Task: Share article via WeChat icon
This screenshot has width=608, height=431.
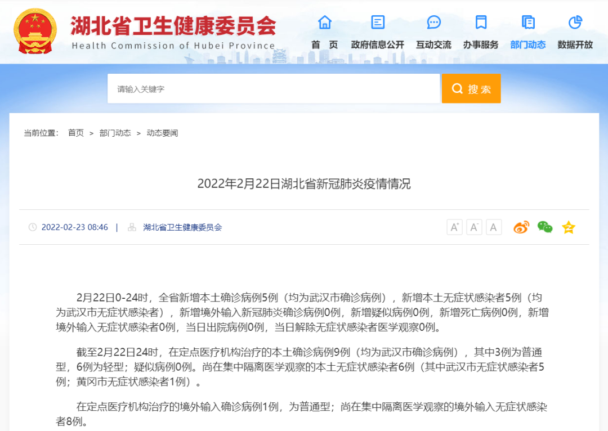Action: (x=544, y=227)
